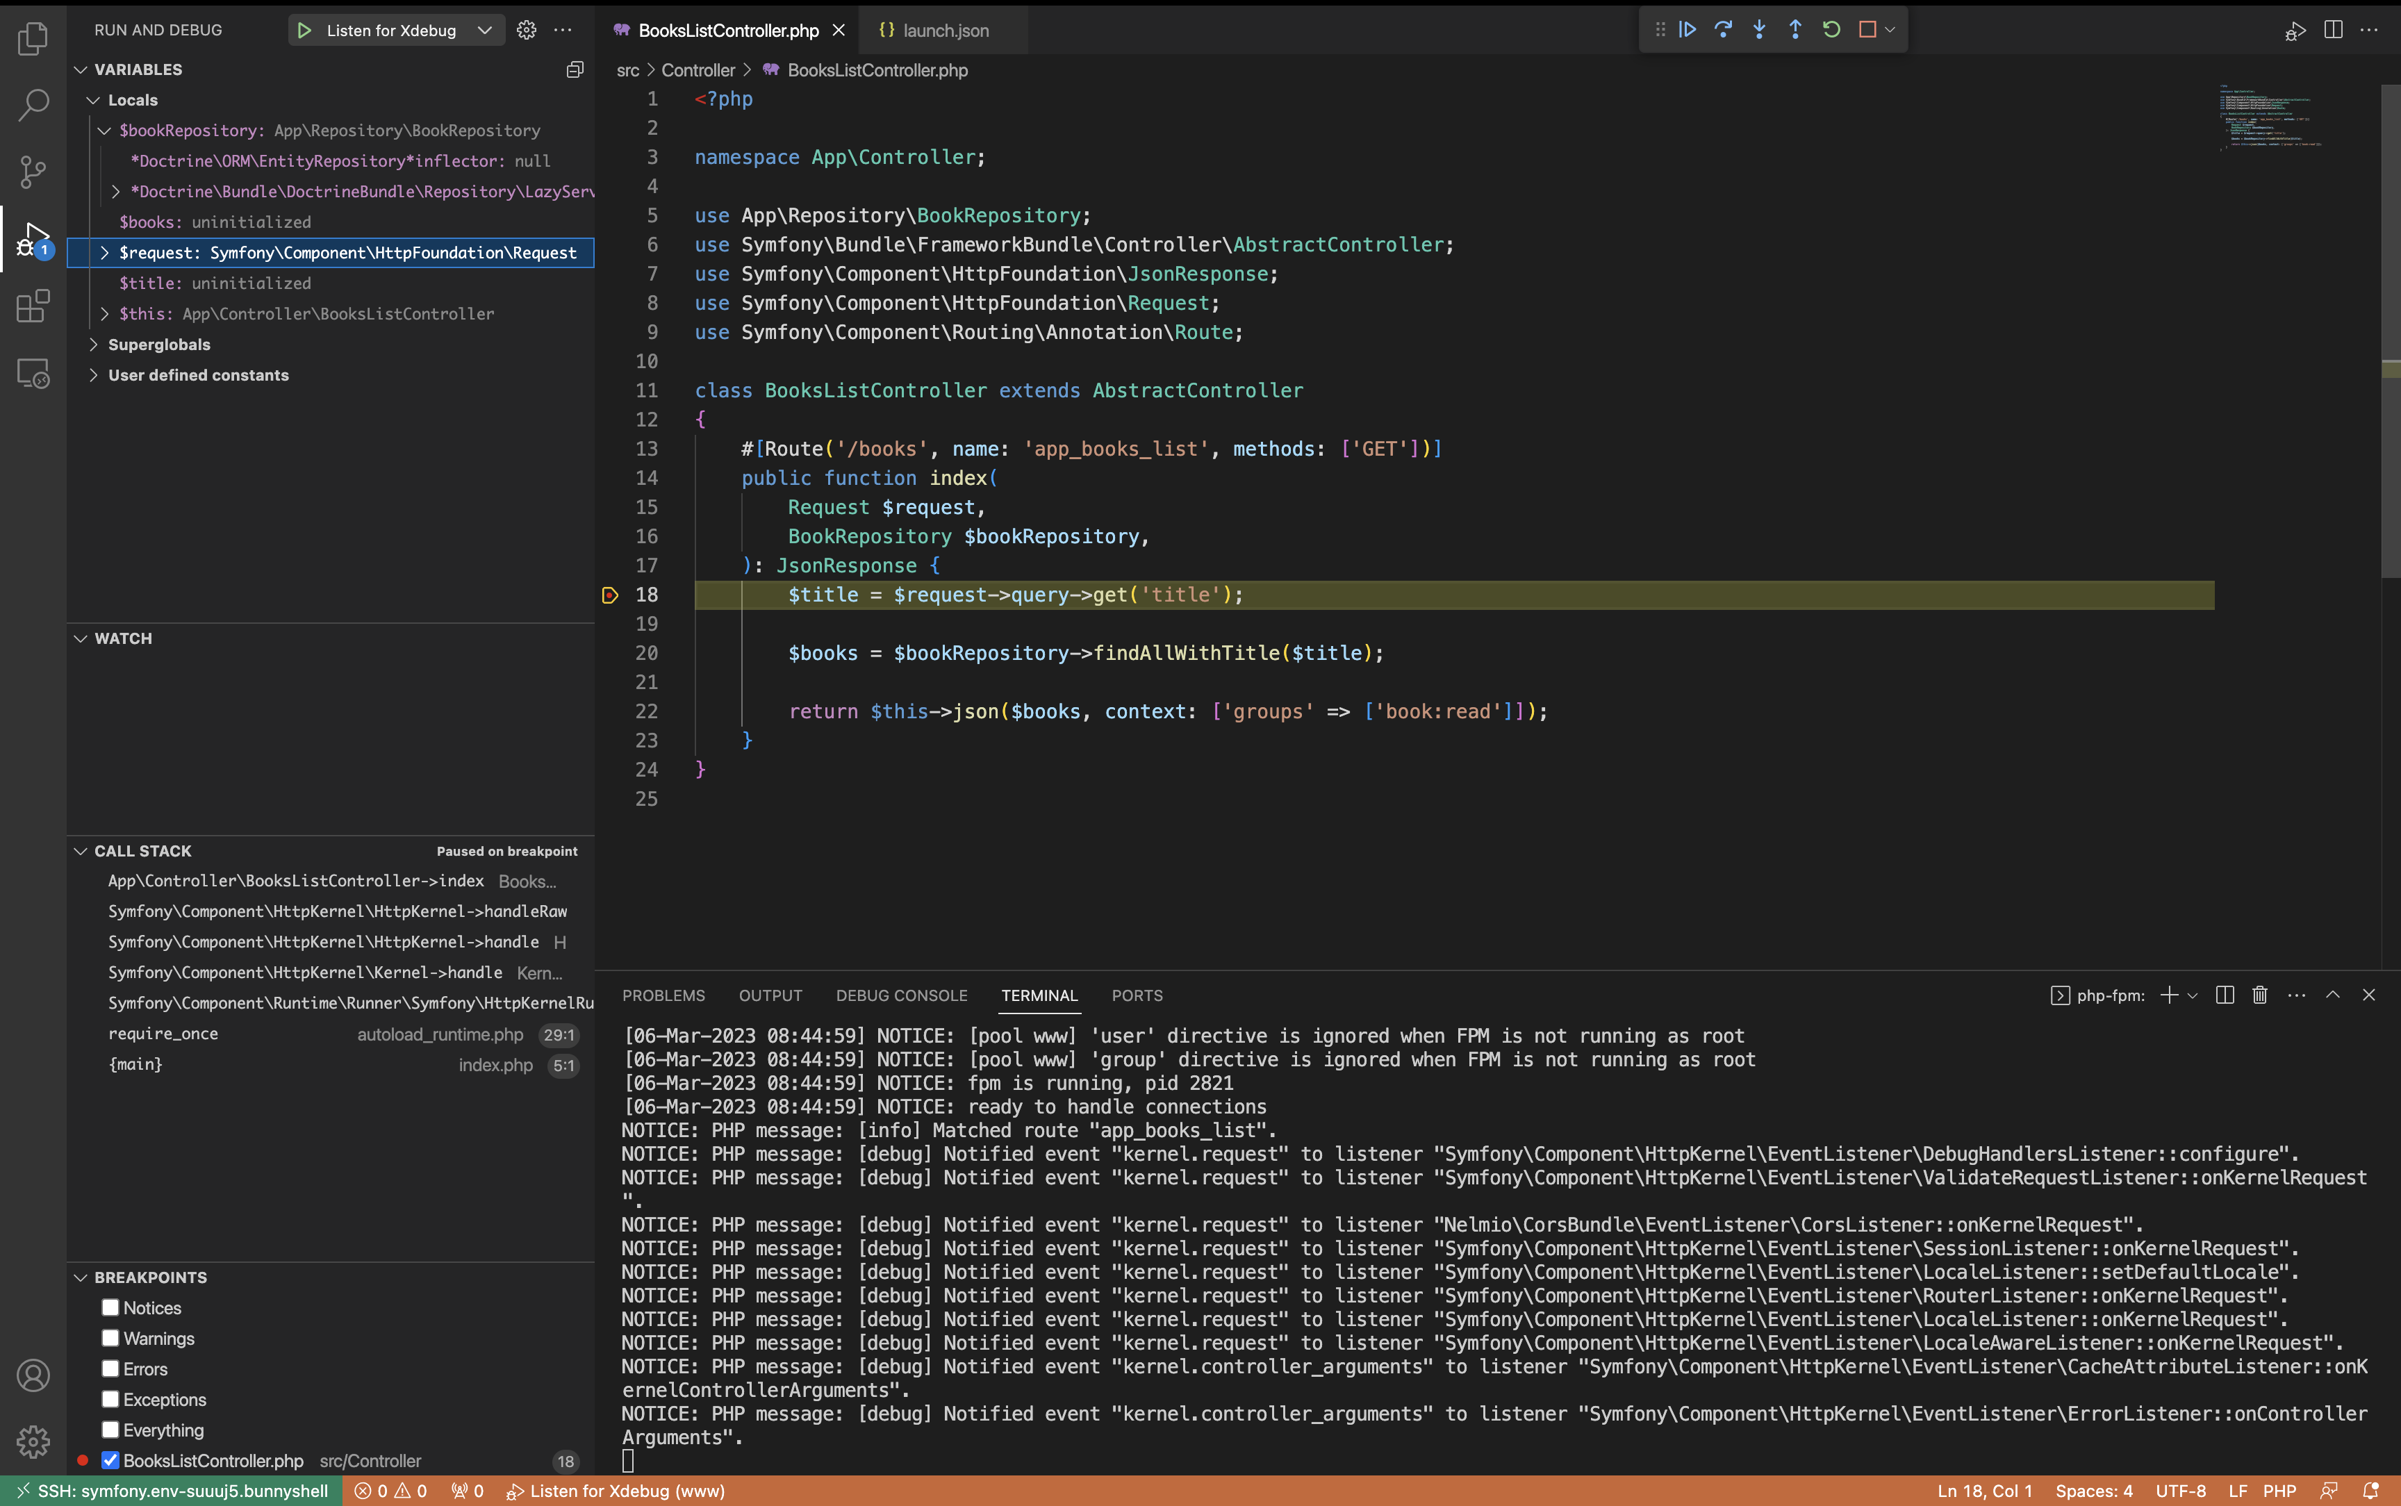The height and width of the screenshot is (1506, 2401).
Task: Open the Explorer view in activity bar
Action: point(33,38)
